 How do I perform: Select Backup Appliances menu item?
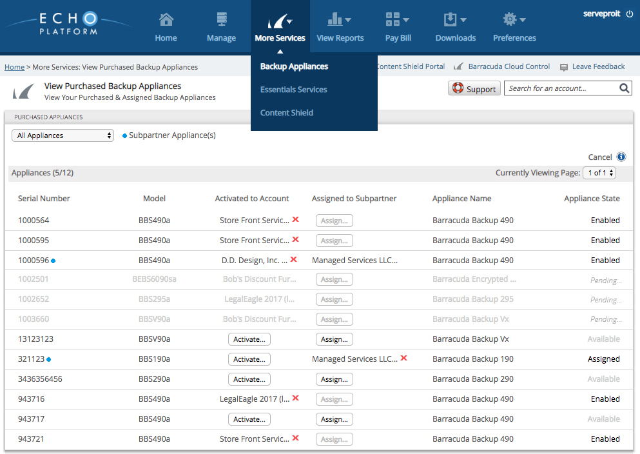coord(294,66)
